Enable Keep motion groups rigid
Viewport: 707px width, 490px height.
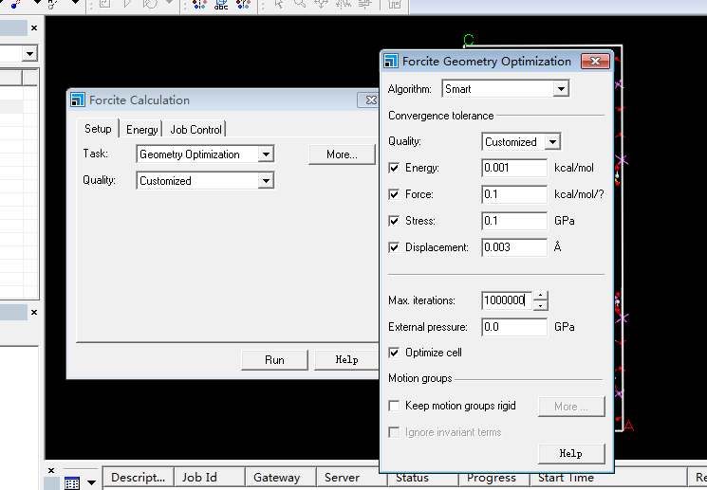click(394, 406)
